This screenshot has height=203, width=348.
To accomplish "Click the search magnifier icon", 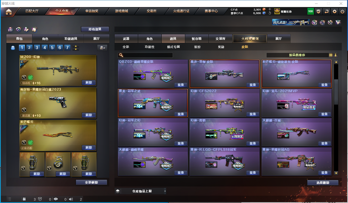I will point(121,55).
